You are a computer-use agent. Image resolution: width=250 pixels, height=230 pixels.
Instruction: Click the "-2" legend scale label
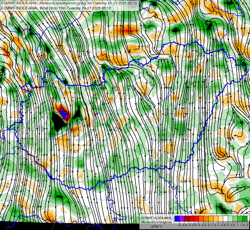208,225
